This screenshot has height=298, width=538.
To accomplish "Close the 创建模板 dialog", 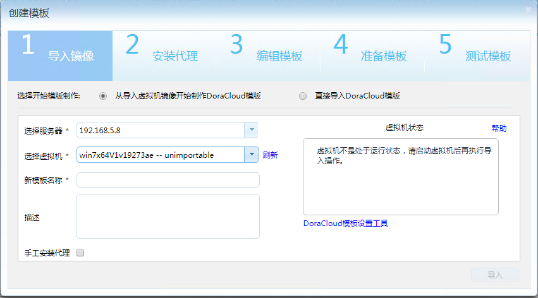I will [529, 10].
